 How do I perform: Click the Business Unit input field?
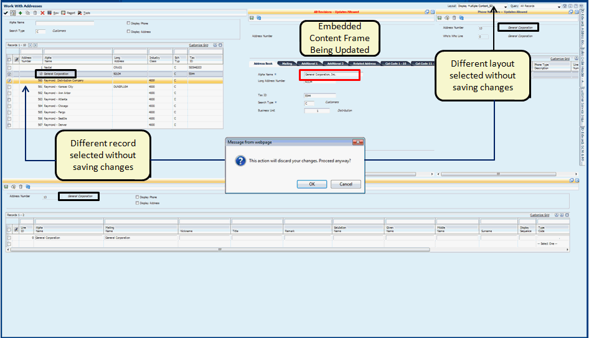pyautogui.click(x=317, y=111)
